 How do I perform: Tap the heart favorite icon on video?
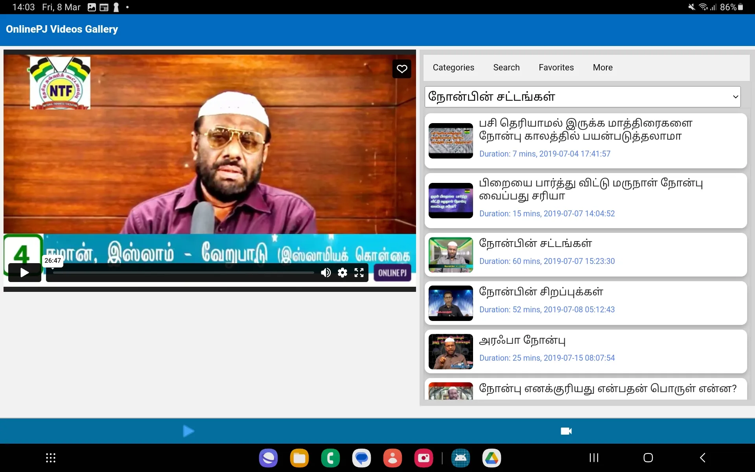point(401,69)
